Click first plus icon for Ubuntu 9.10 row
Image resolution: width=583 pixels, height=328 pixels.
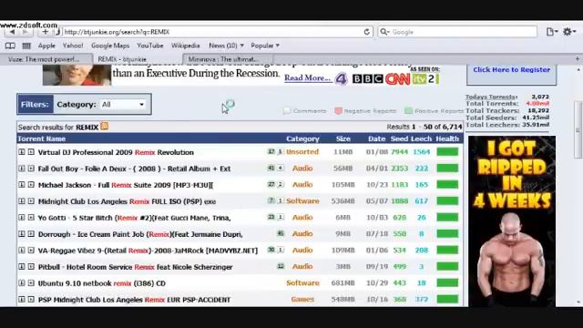tap(22, 283)
